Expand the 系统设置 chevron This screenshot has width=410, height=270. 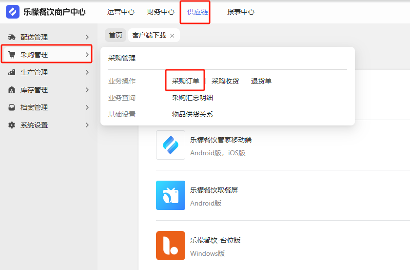tap(87, 125)
